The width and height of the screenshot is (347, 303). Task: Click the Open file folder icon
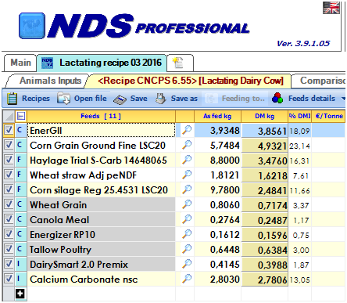coord(63,99)
